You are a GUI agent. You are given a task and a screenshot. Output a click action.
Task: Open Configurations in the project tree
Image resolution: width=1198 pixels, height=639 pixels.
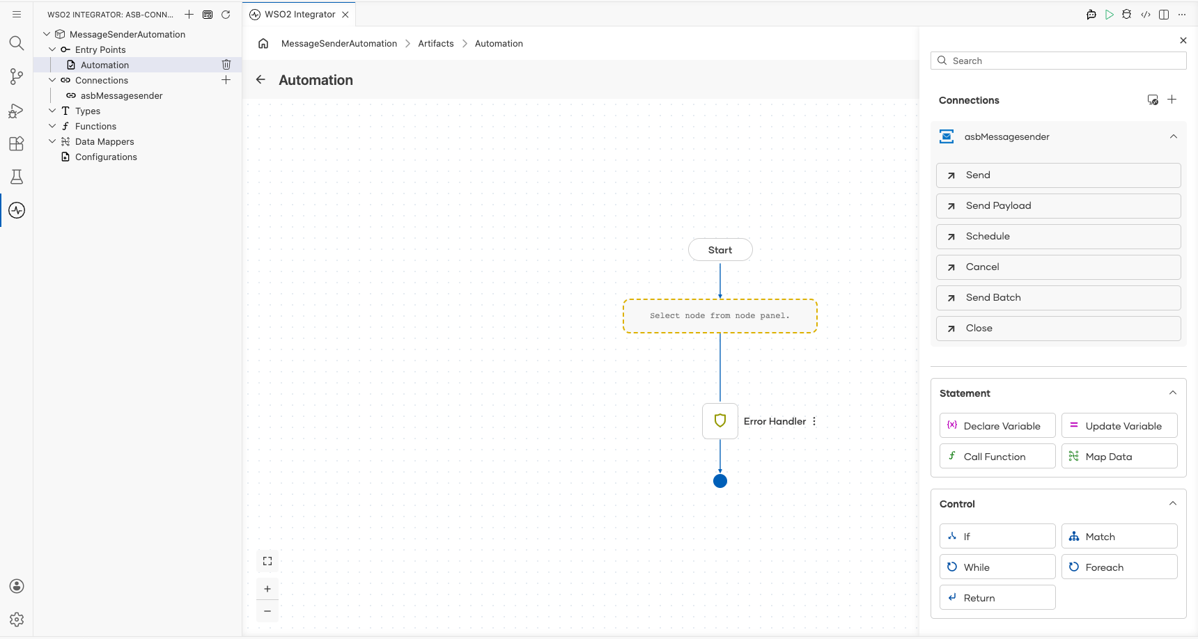click(106, 157)
